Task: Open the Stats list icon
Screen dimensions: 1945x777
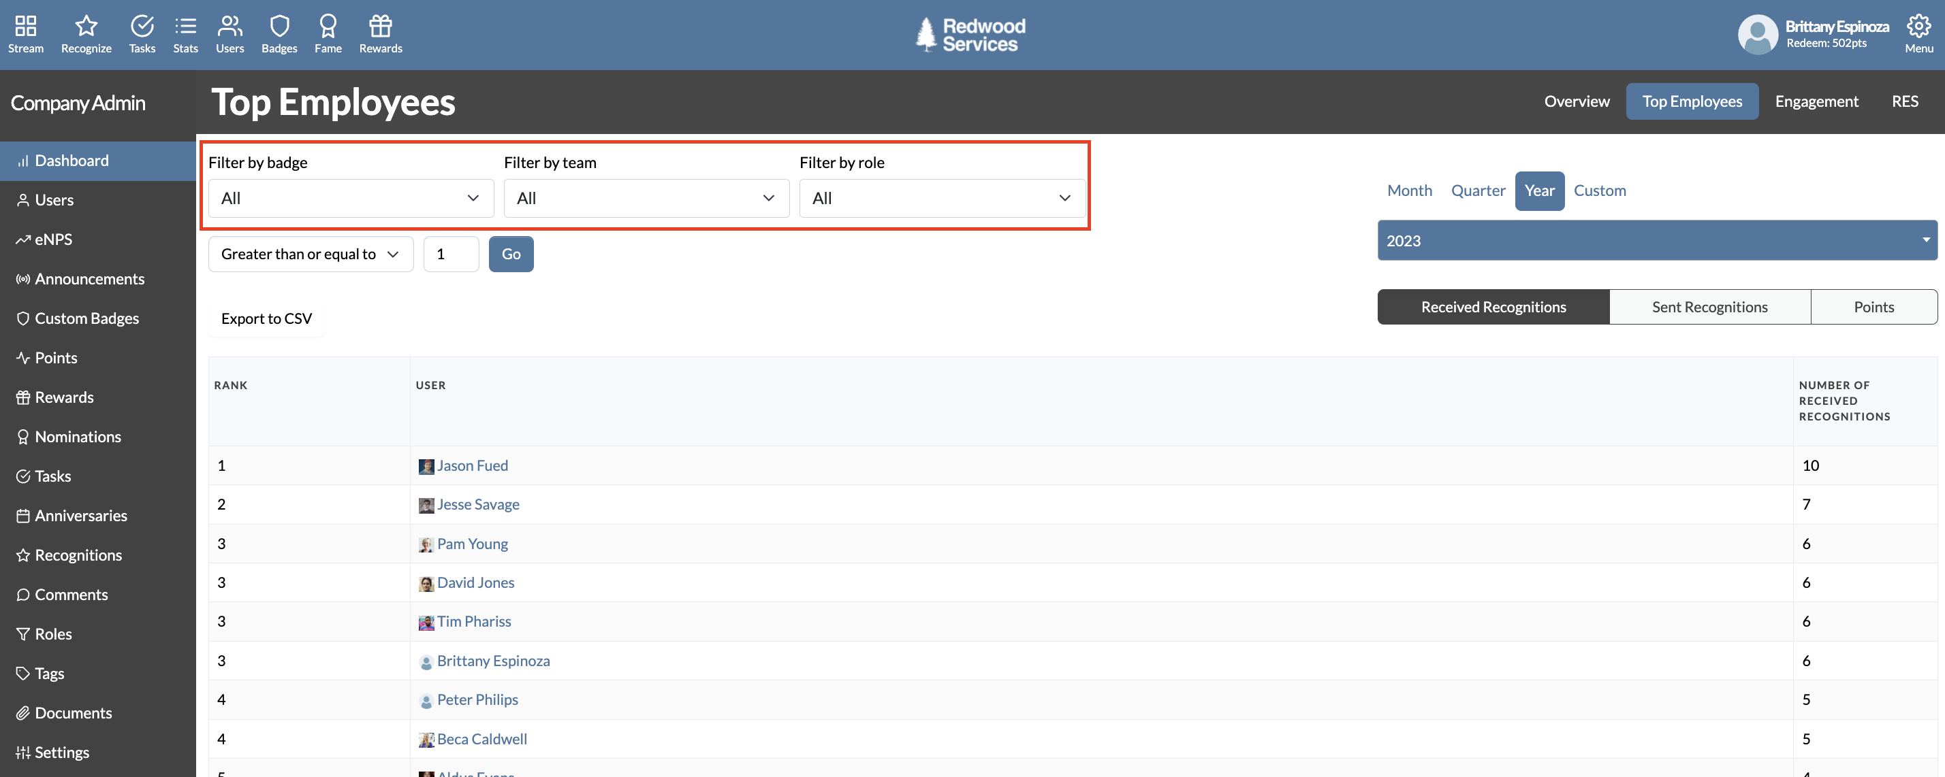Action: [185, 27]
